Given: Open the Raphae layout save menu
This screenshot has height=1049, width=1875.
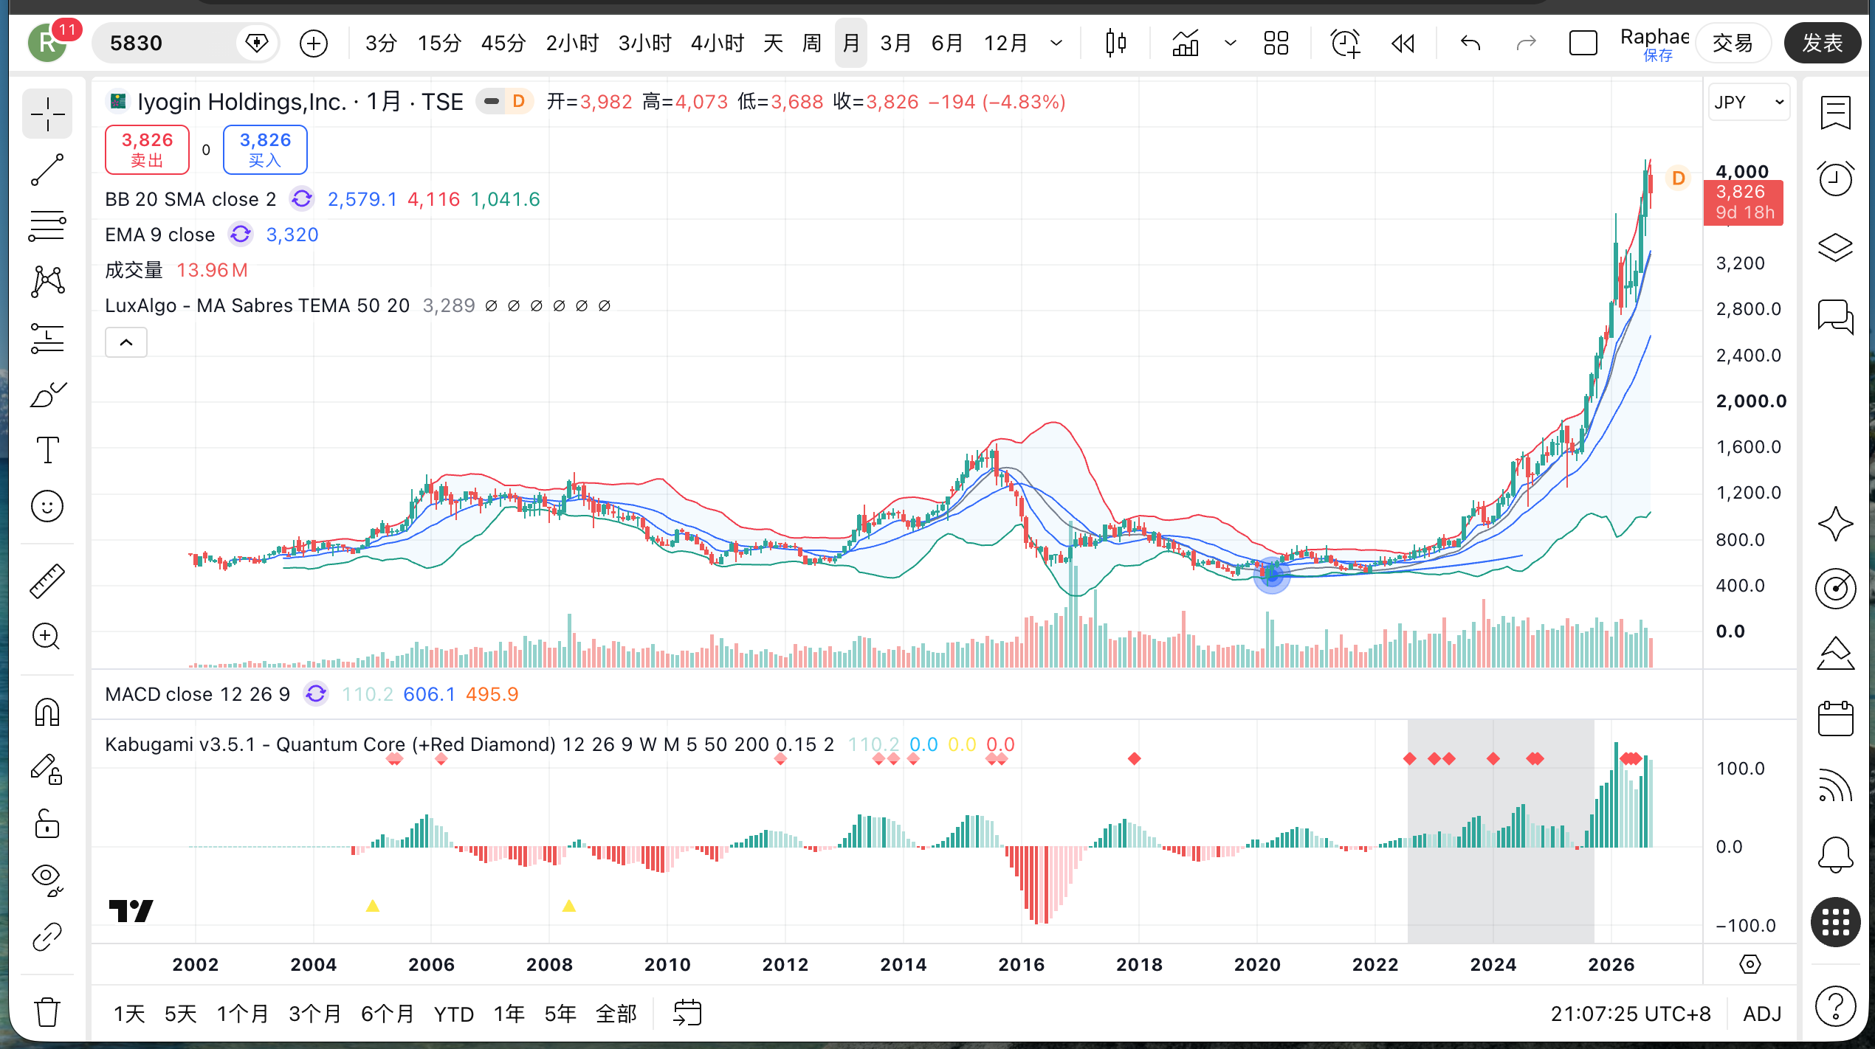Looking at the screenshot, I should 1655,44.
